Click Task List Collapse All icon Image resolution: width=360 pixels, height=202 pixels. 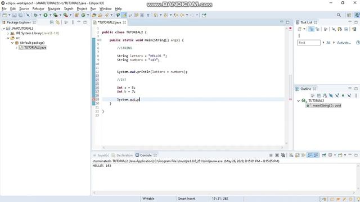pos(346,29)
